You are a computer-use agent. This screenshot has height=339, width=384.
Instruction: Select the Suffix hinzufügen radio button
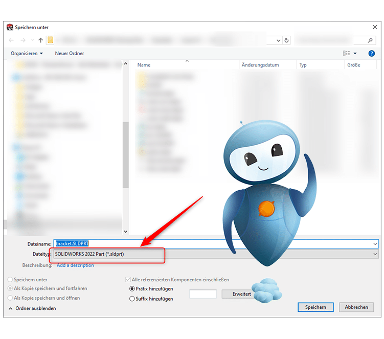point(132,299)
